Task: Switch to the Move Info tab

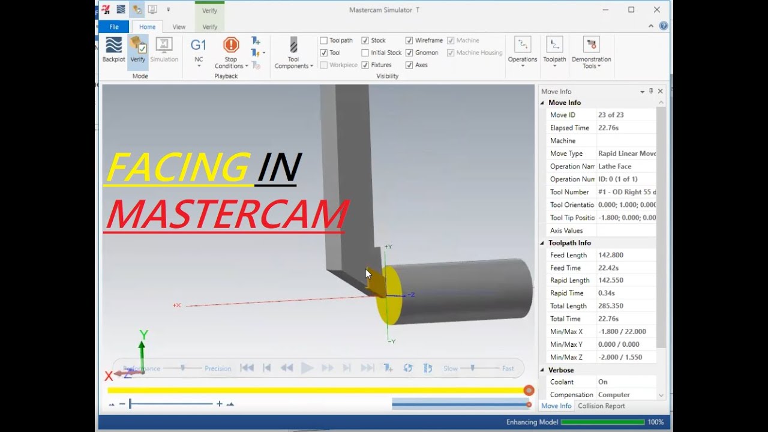Action: pyautogui.click(x=556, y=406)
